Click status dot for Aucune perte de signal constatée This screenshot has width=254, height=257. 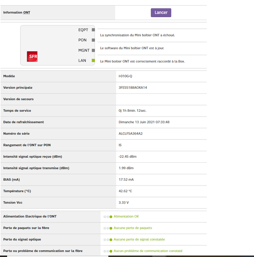pos(111,239)
